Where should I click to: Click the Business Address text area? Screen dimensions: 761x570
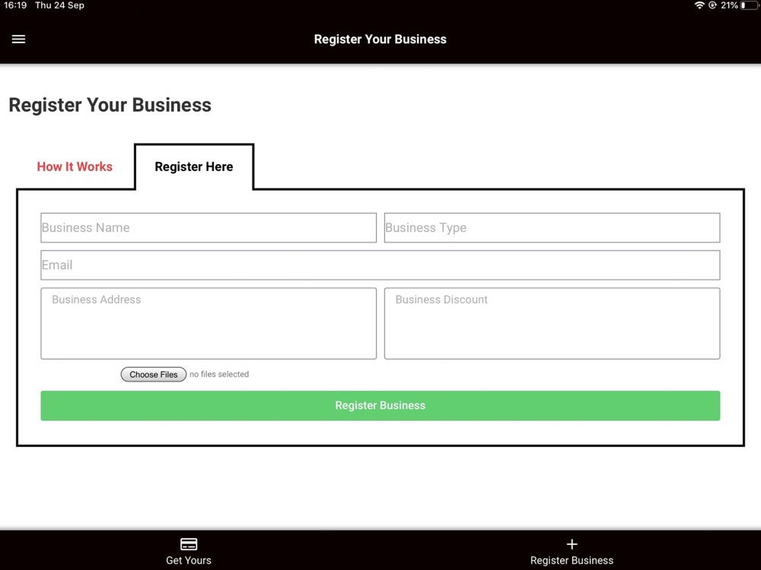209,323
